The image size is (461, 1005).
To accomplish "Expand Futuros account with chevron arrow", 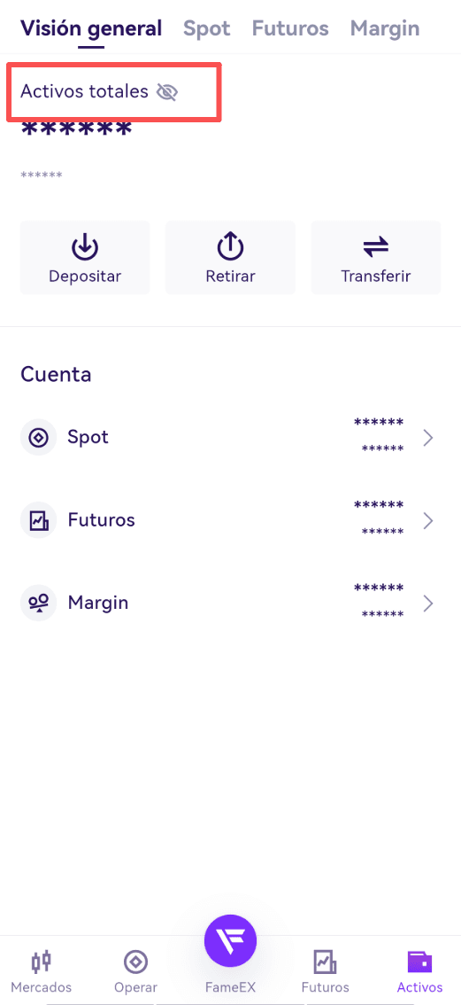I will pyautogui.click(x=428, y=520).
